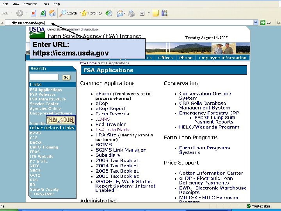
Task: Open the FSA Data Marts link
Action: (x=112, y=130)
